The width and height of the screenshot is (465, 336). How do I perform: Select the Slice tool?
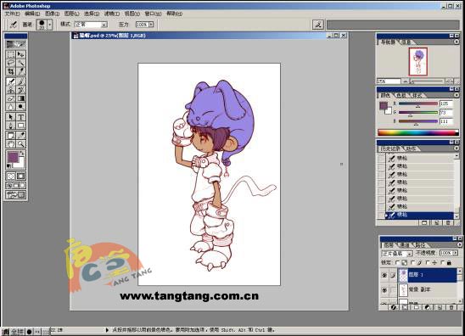click(20, 71)
